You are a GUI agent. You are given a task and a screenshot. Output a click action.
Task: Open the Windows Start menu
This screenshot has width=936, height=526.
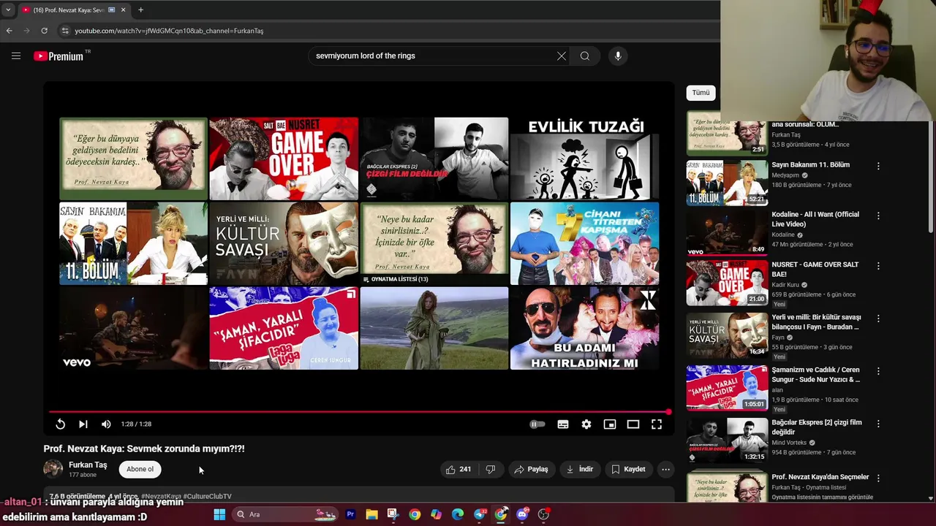(x=219, y=514)
